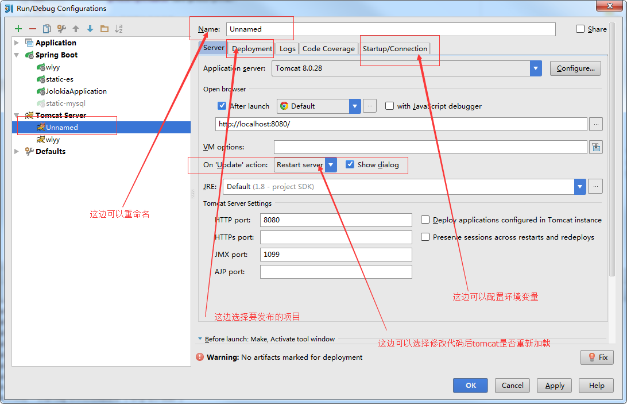Click the Cancel button

tap(512, 385)
